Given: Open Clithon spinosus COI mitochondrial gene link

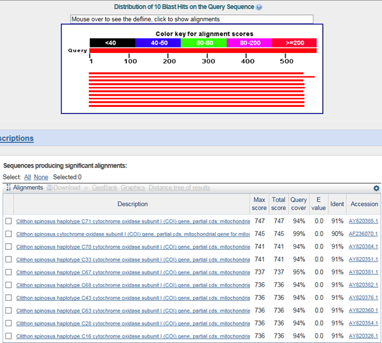Looking at the screenshot, I should tap(133, 234).
